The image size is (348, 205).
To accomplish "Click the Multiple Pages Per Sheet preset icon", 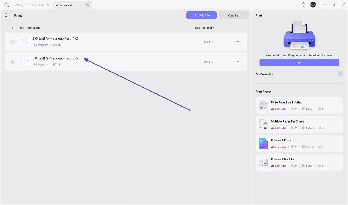I will click(x=263, y=124).
